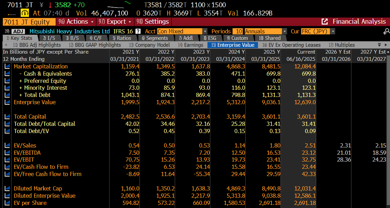
Task: Click chart icon beside Total Capital row
Action: [x=7, y=117]
